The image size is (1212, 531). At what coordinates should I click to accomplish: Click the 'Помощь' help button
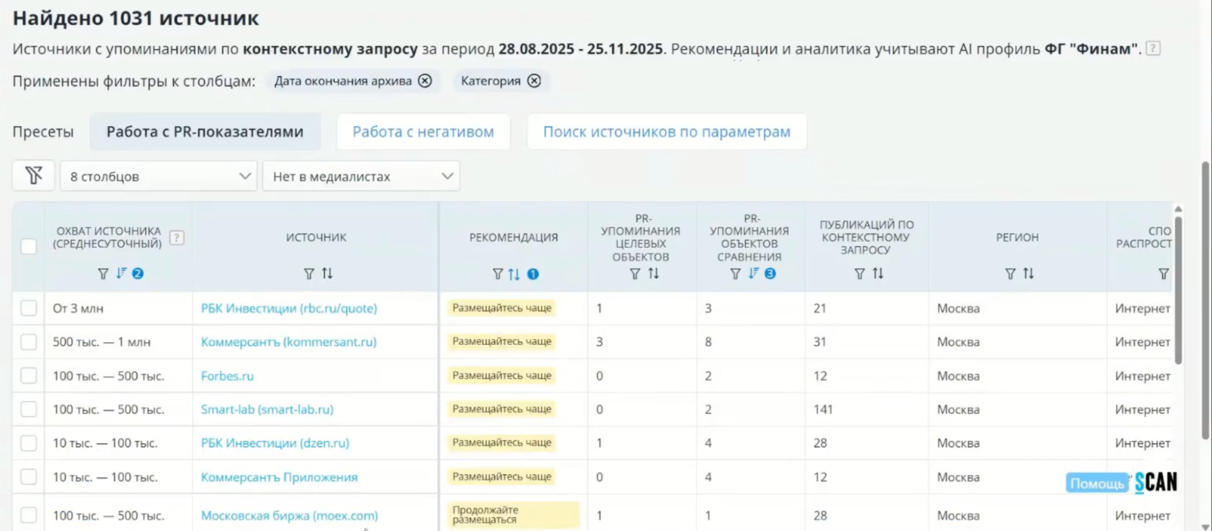(1097, 483)
